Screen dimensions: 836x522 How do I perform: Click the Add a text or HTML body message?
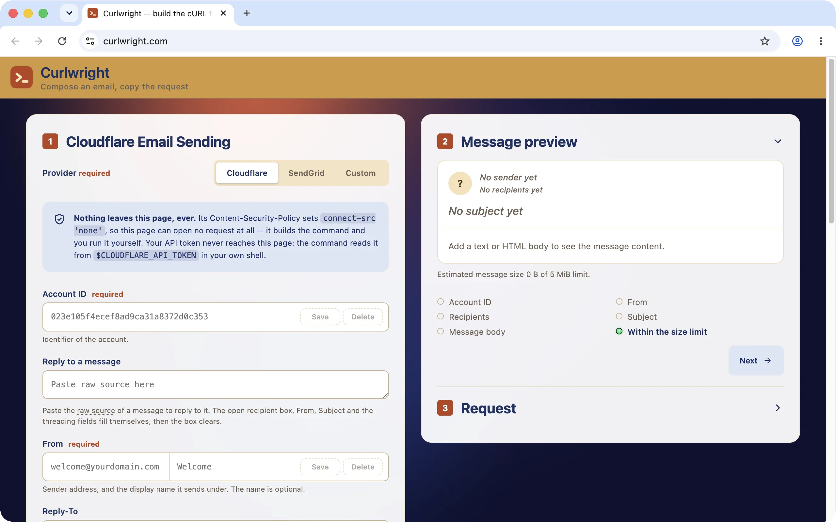(556, 246)
